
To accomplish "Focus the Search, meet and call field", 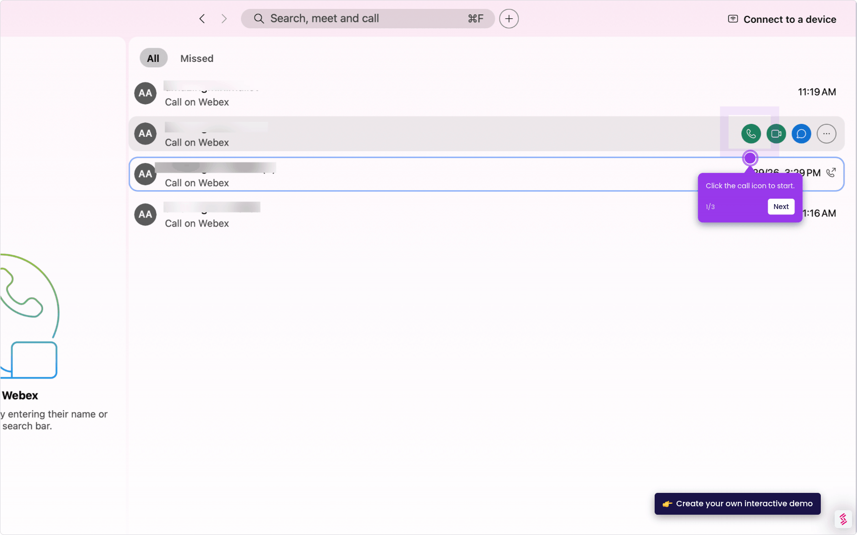I will [368, 19].
